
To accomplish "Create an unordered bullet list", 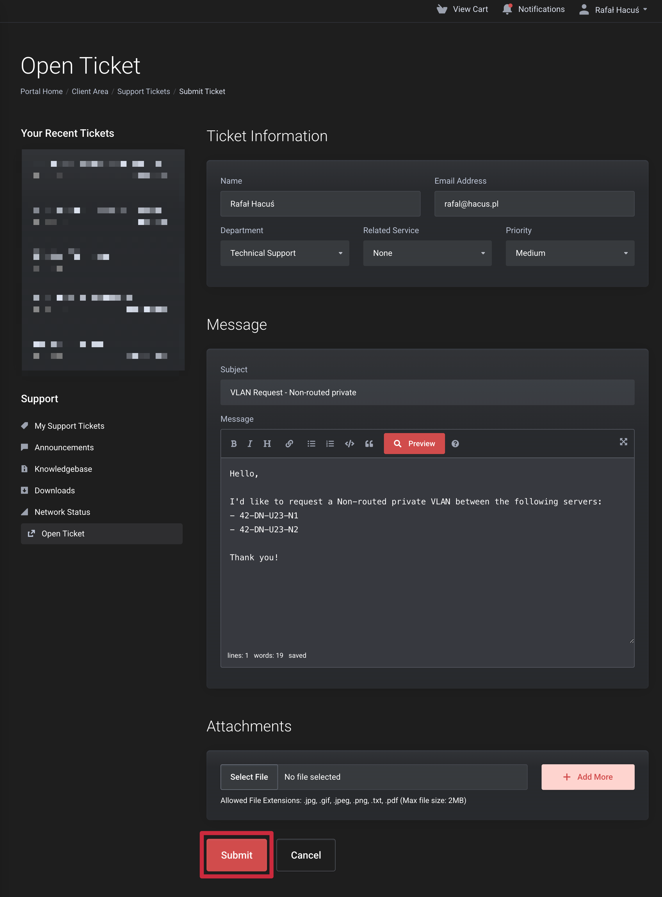I will tap(311, 444).
